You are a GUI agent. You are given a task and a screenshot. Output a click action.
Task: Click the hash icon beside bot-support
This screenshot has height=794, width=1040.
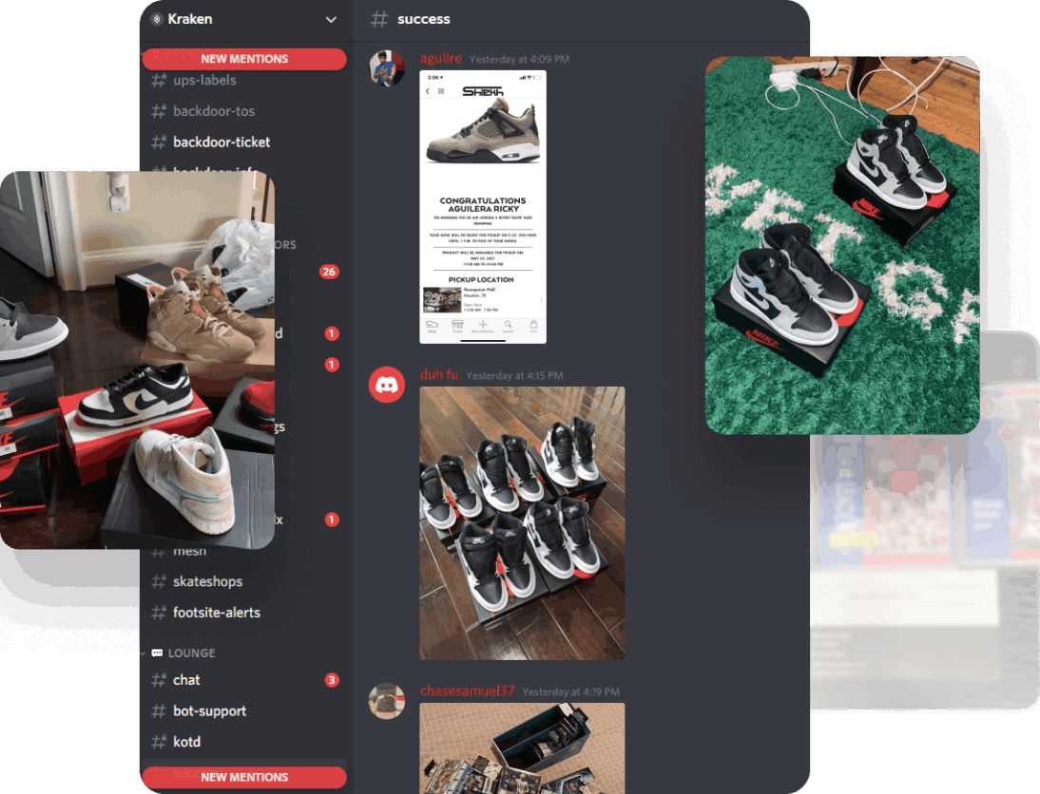pos(159,711)
